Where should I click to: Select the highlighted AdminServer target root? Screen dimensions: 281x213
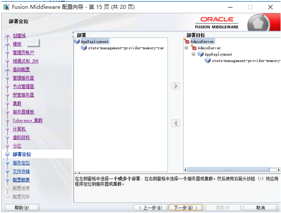coord(202,42)
